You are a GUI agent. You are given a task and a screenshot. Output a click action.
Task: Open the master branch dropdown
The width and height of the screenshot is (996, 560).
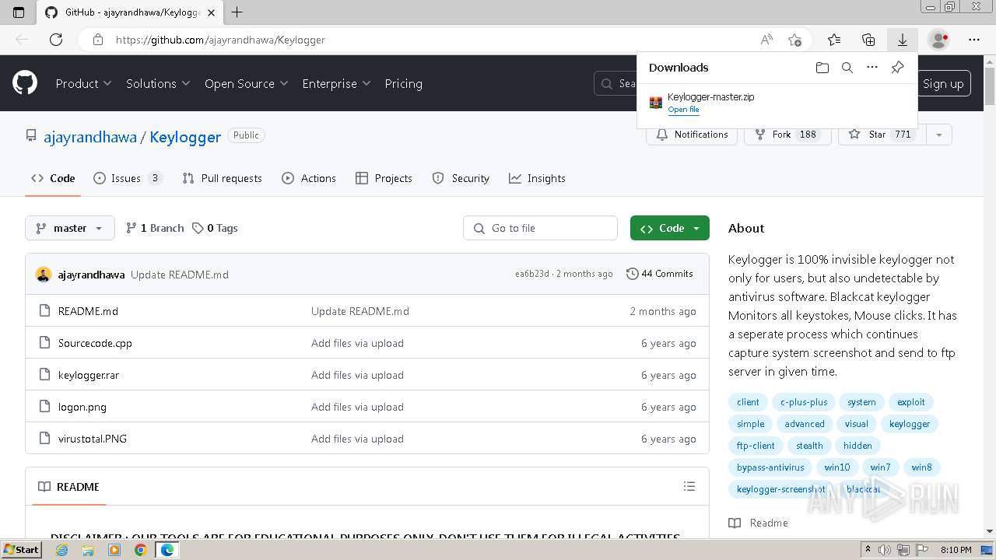pos(70,228)
